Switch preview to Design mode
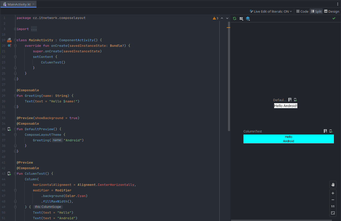Viewport: 341px width, 221px height. click(x=331, y=11)
